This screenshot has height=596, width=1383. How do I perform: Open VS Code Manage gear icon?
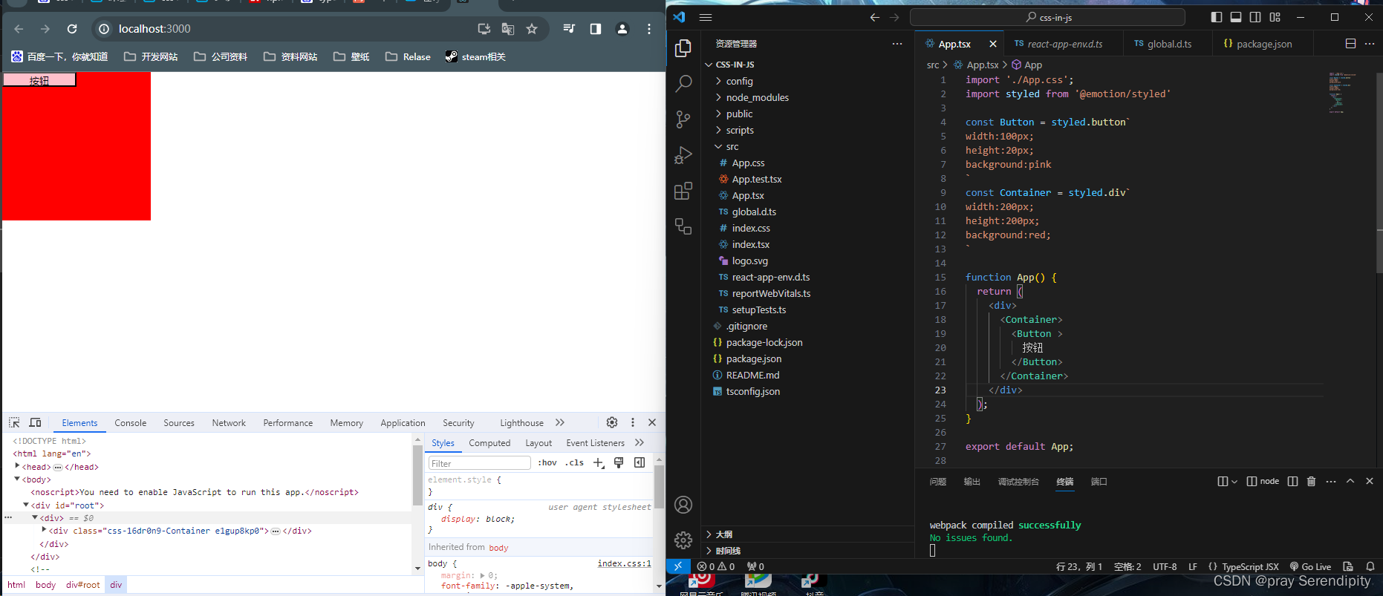point(683,540)
